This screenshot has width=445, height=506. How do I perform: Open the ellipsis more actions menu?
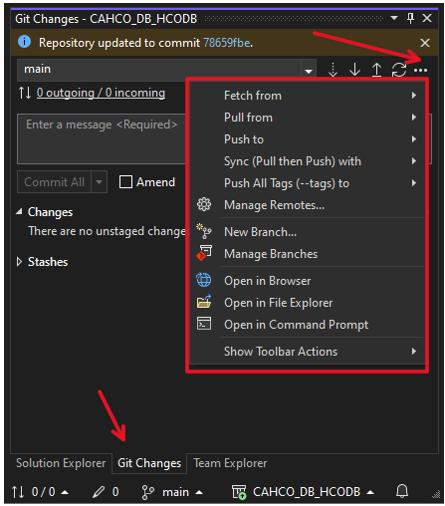[x=420, y=70]
